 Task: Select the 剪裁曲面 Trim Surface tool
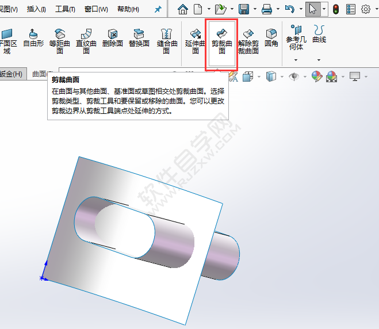click(x=222, y=43)
